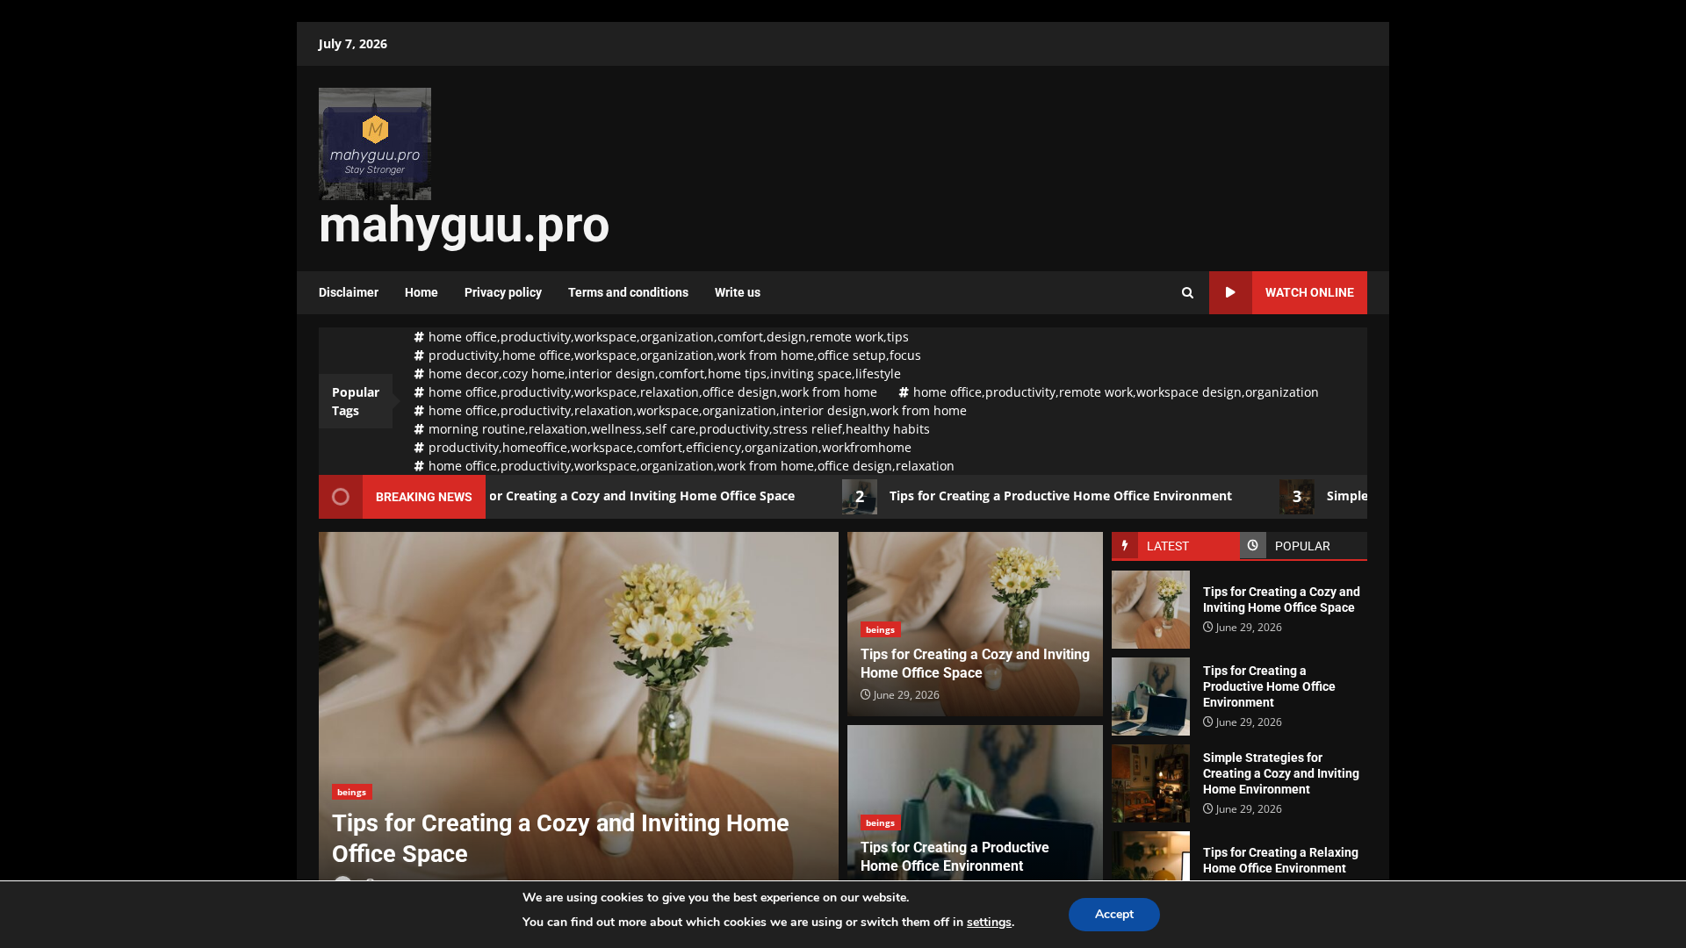This screenshot has height=948, width=1686.
Task: Click the number 3 breaking news thumbnail
Action: click(x=1297, y=497)
